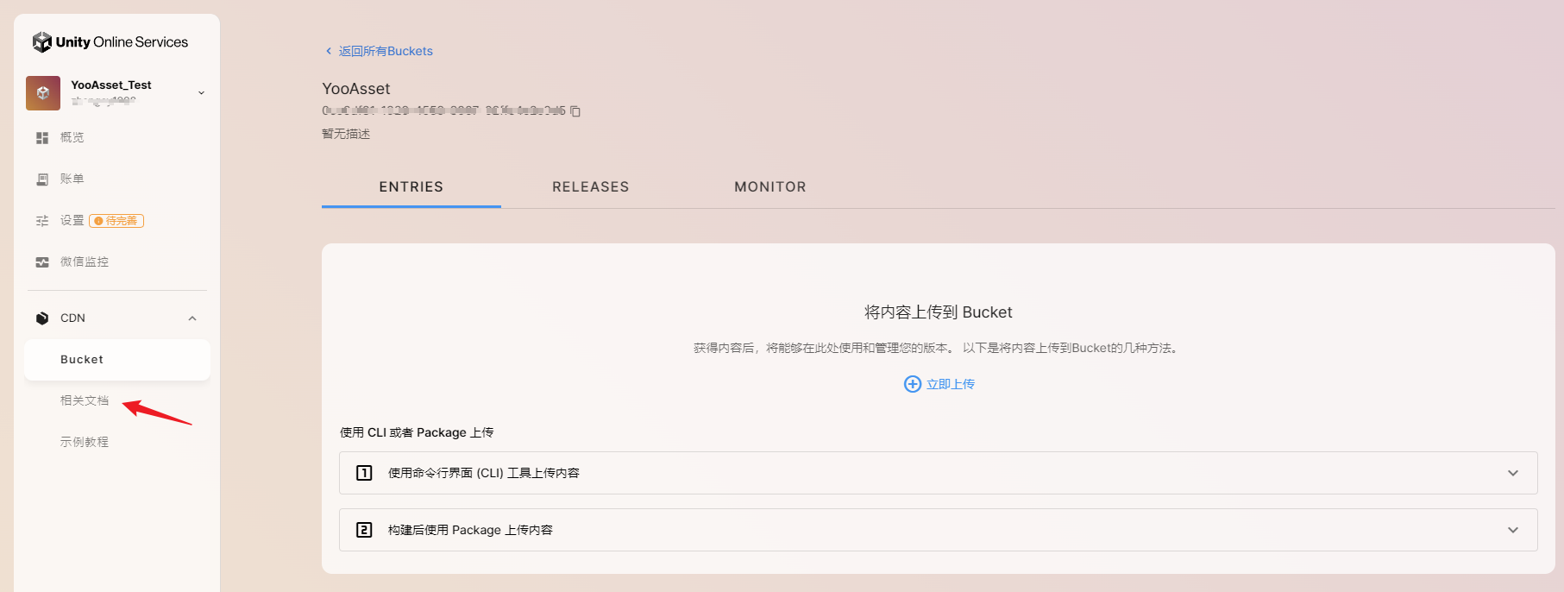Copy the bucket ID with copy icon
Image resolution: width=1564 pixels, height=592 pixels.
click(575, 111)
